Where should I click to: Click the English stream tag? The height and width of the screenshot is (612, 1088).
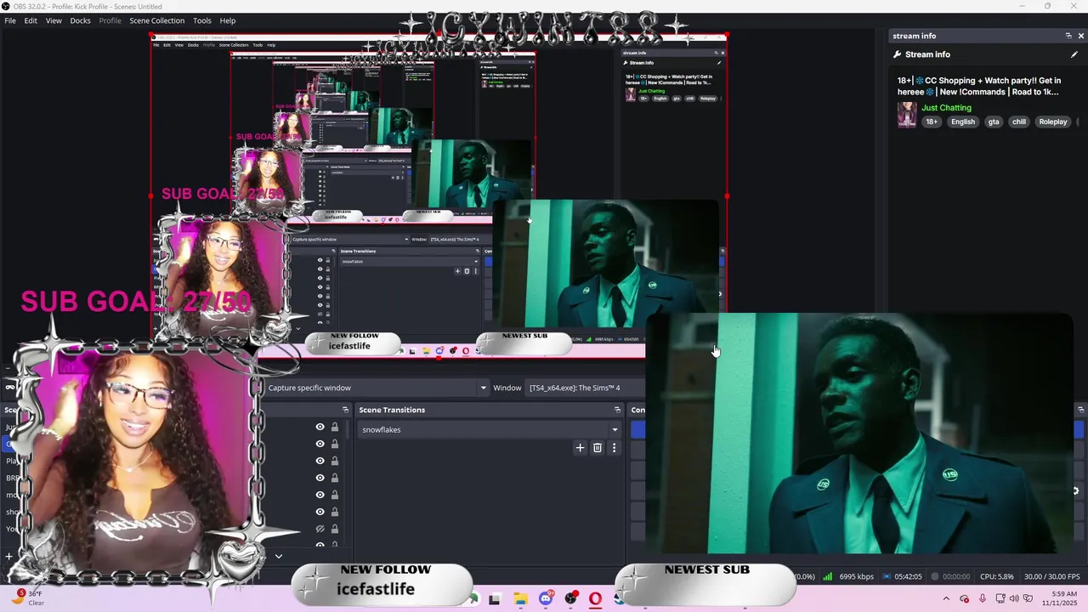pyautogui.click(x=963, y=122)
